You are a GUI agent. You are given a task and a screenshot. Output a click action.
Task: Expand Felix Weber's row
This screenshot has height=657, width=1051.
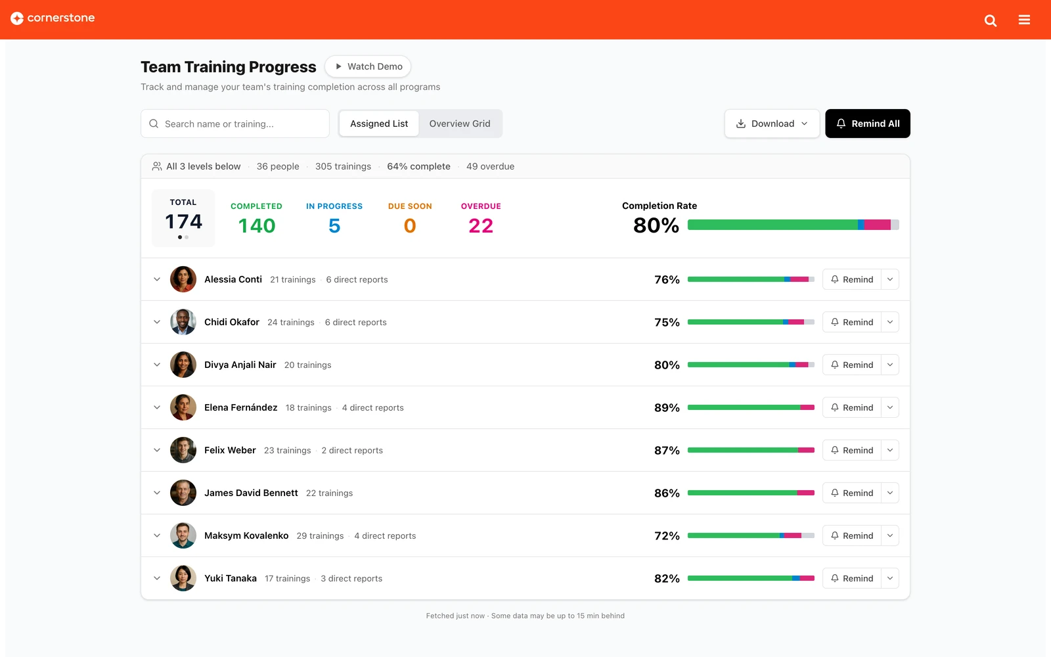click(157, 450)
